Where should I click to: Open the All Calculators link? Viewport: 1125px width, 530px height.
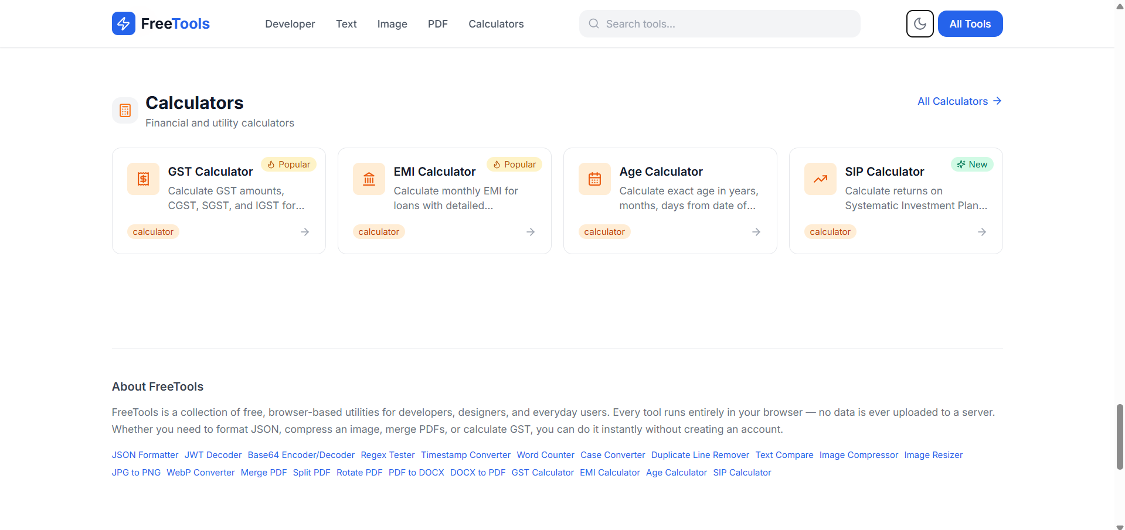960,101
